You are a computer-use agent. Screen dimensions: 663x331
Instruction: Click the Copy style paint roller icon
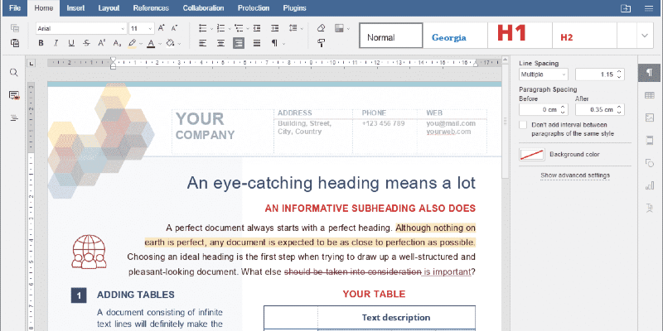[321, 43]
